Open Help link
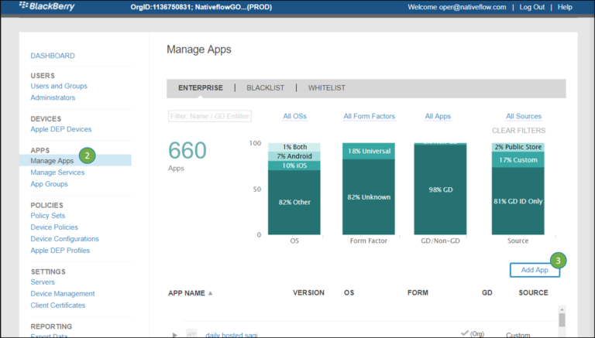The image size is (595, 338). click(565, 7)
